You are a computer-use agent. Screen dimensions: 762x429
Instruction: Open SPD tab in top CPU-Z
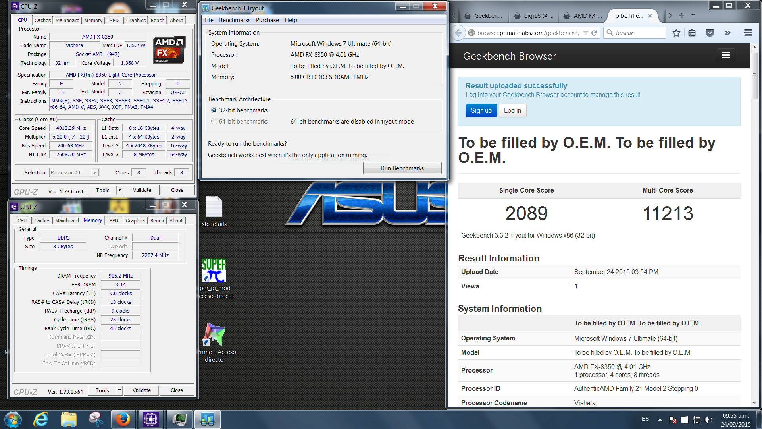click(114, 20)
